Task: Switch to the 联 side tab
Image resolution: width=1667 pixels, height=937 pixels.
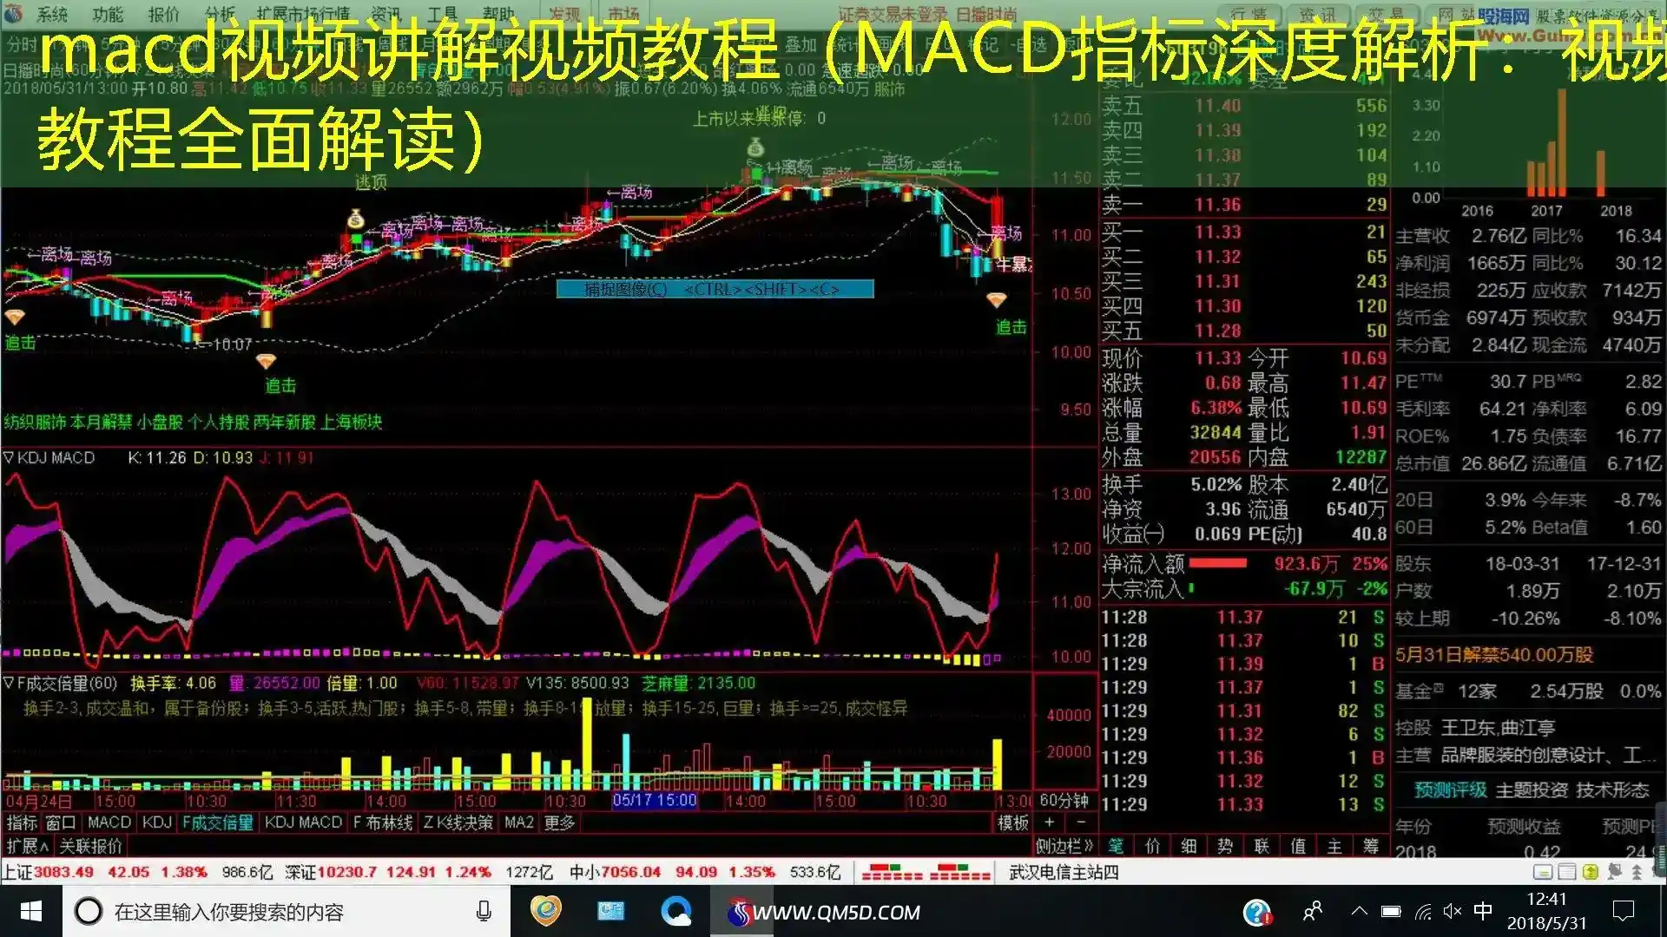Action: [1262, 845]
